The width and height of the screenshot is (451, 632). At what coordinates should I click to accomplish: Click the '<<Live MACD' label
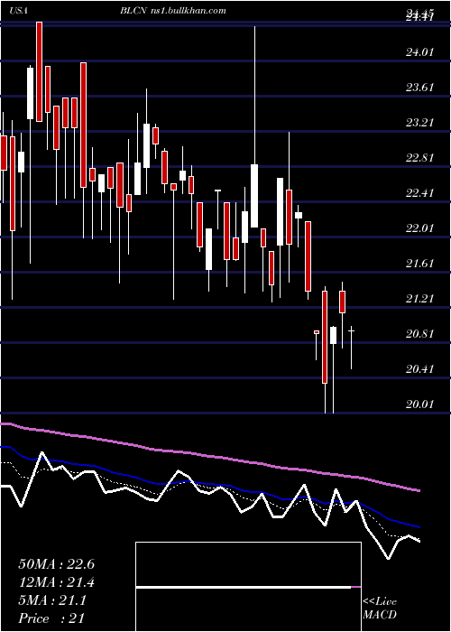coord(380,609)
